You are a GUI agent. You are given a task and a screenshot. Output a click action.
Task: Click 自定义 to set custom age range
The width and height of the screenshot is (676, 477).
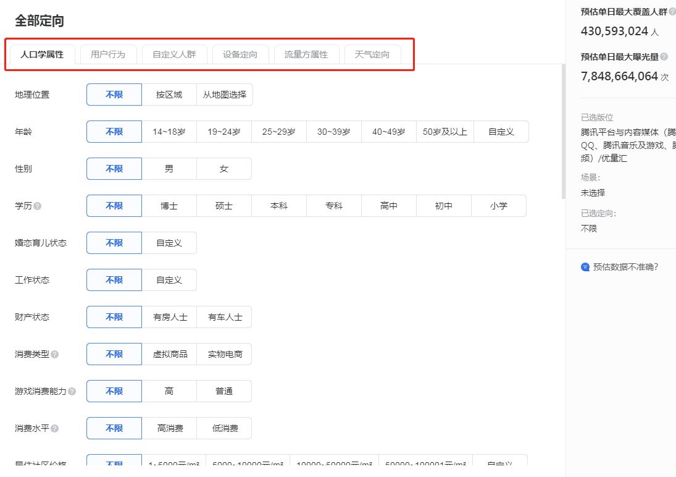[x=501, y=131]
